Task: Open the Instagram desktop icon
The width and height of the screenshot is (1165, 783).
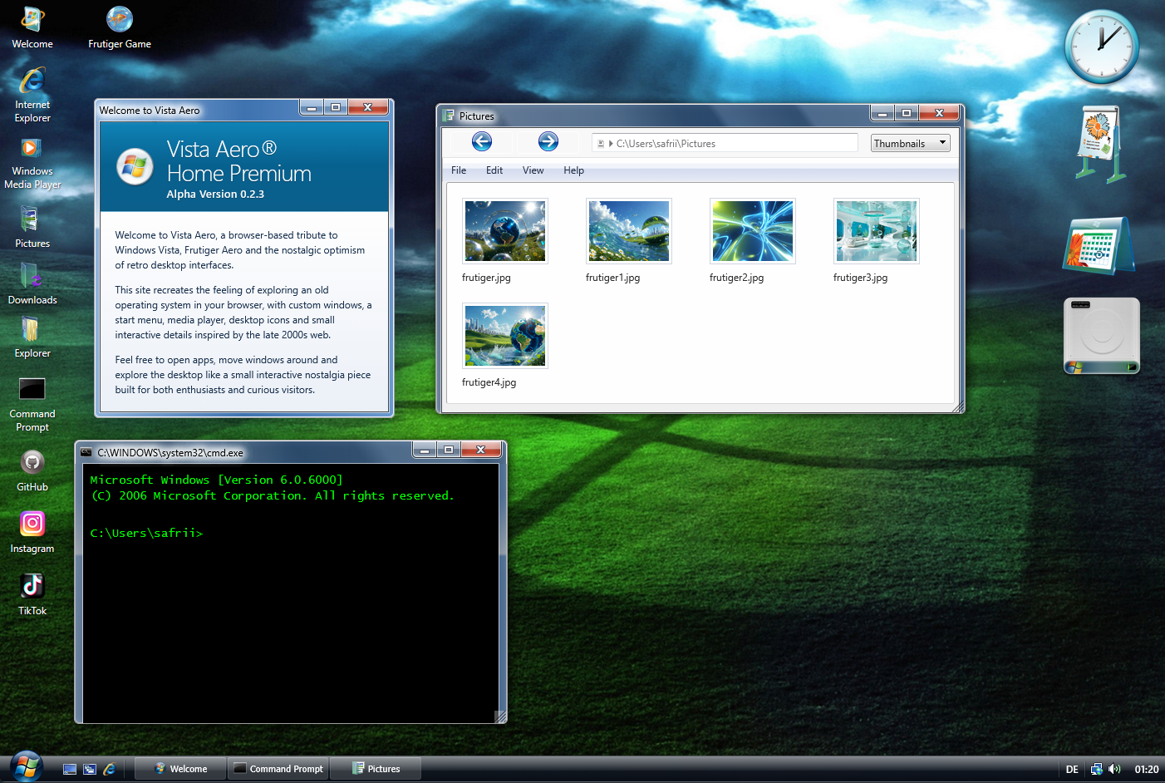Action: pos(32,532)
